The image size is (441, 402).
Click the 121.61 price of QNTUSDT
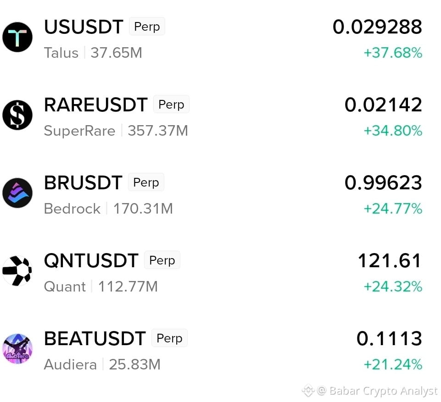tap(390, 260)
